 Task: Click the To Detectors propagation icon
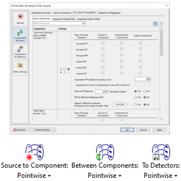point(160,152)
